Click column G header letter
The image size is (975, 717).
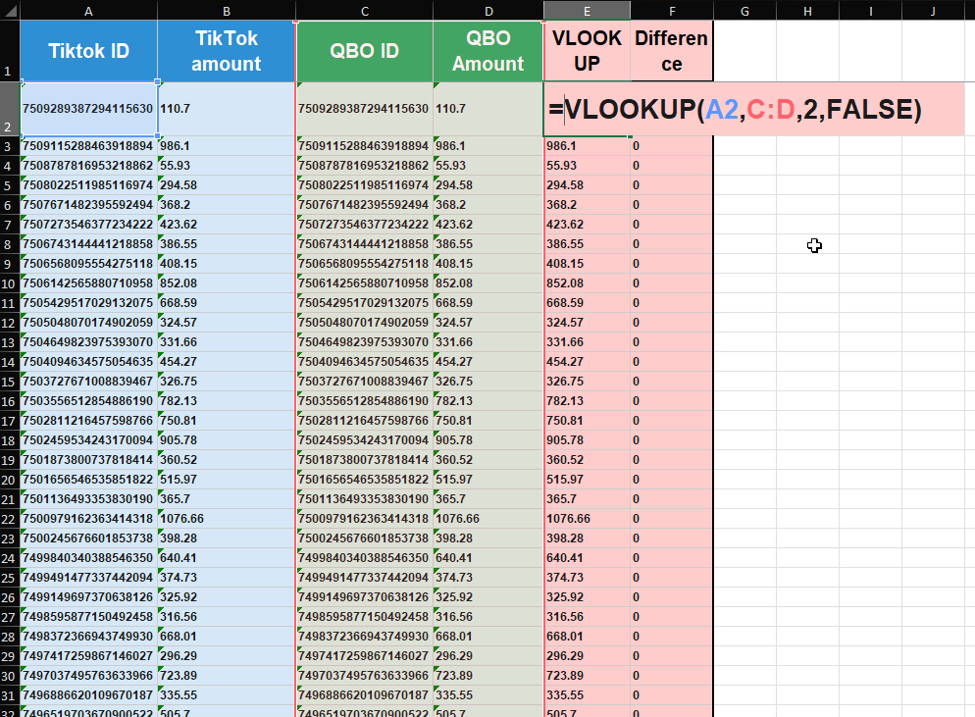click(744, 10)
